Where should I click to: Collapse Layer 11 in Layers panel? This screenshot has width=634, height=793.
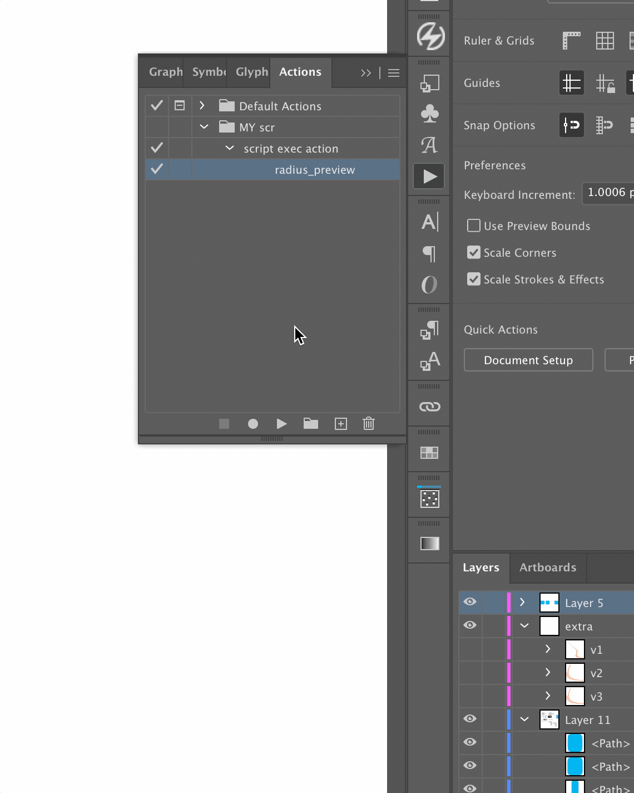[x=524, y=719]
